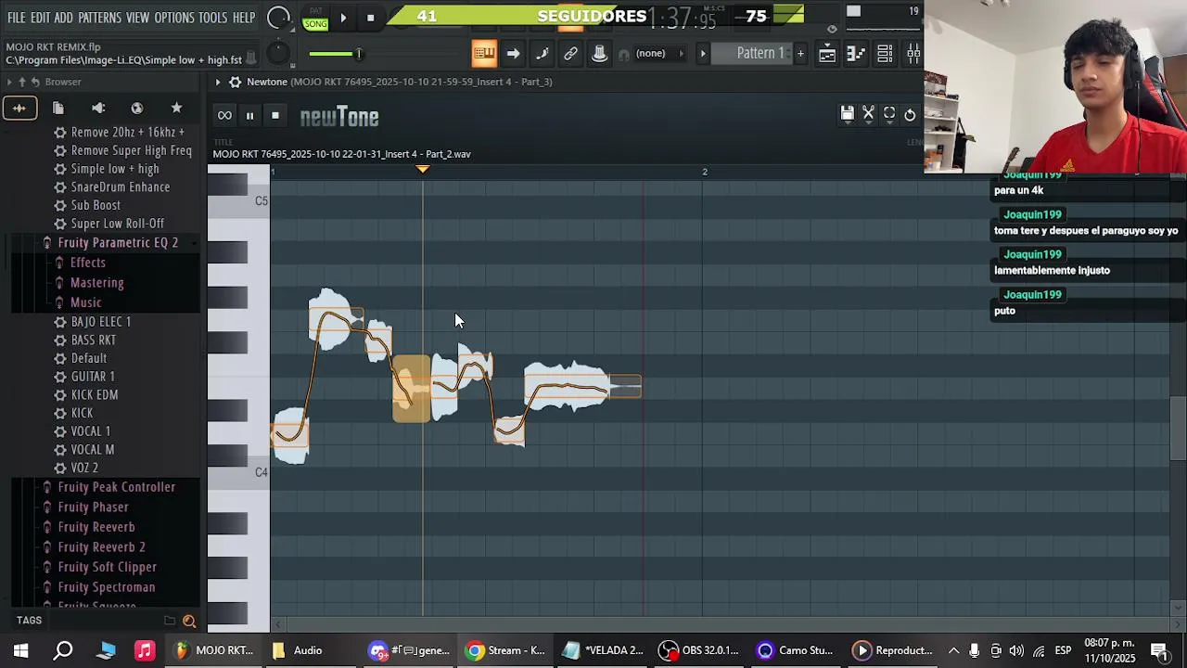
Task: Click Newtone save icon
Action: click(x=848, y=114)
